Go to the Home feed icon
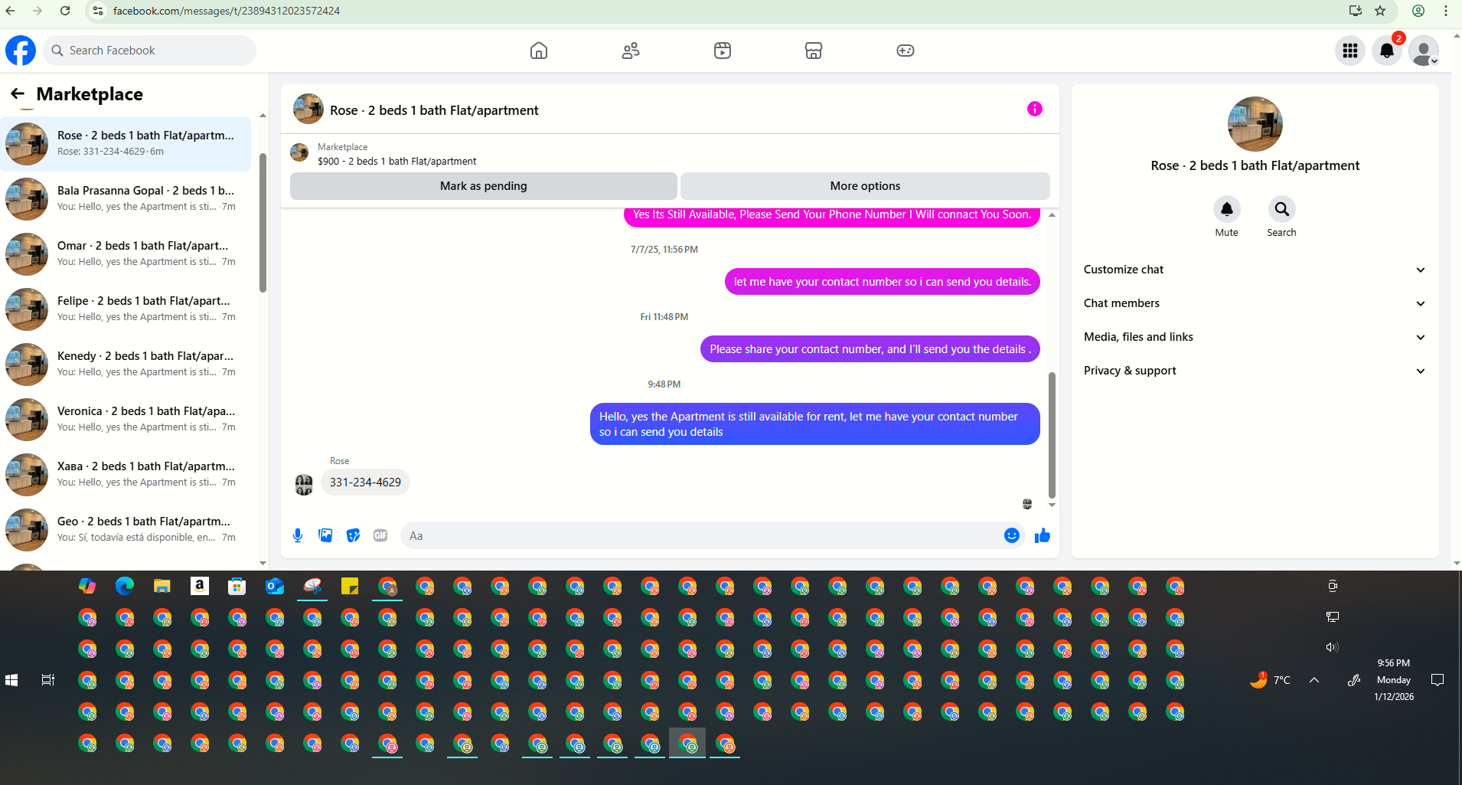 click(x=539, y=51)
